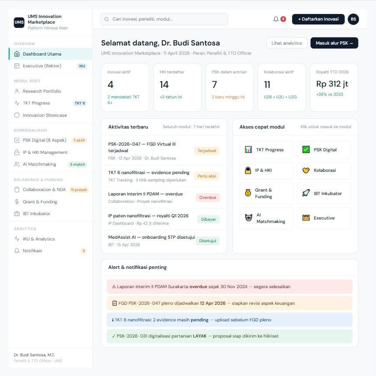This screenshot has width=376, height=376.
Task: Click FGD PSK-2026-047 pleno alert
Action: [230, 303]
